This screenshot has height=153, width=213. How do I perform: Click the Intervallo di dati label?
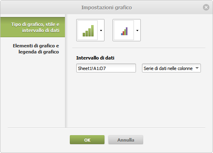95,58
